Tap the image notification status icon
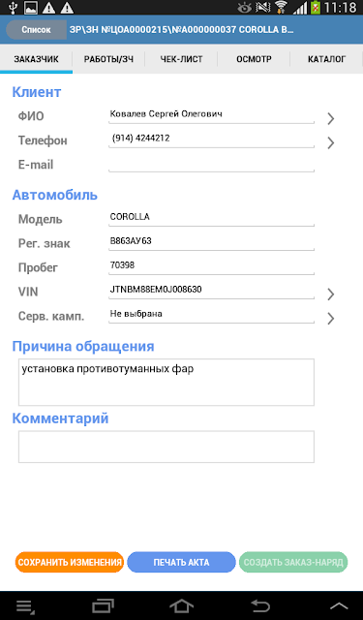Viewport: 363px width, 620px height. pos(30,7)
